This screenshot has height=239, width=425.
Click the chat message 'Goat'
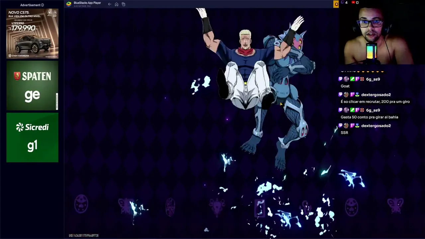[345, 86]
